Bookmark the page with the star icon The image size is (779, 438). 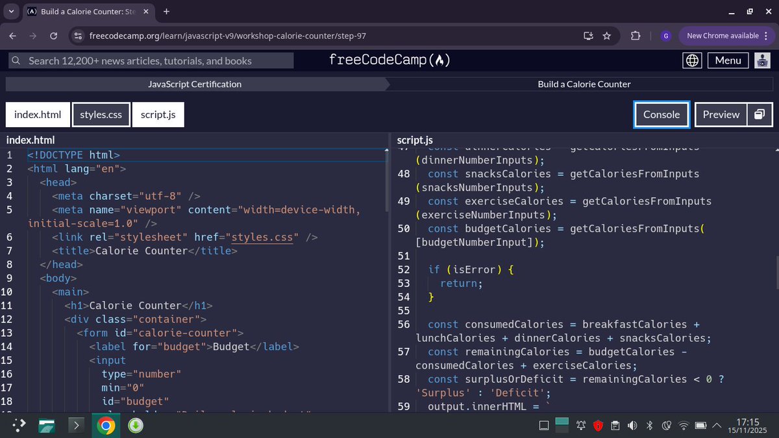tap(606, 36)
